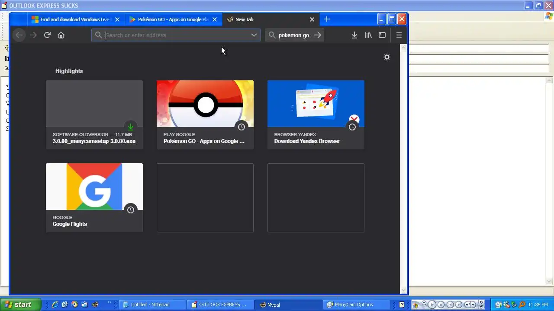Open the Download Yandex Browser highlight
The width and height of the screenshot is (554, 311).
pyautogui.click(x=316, y=115)
